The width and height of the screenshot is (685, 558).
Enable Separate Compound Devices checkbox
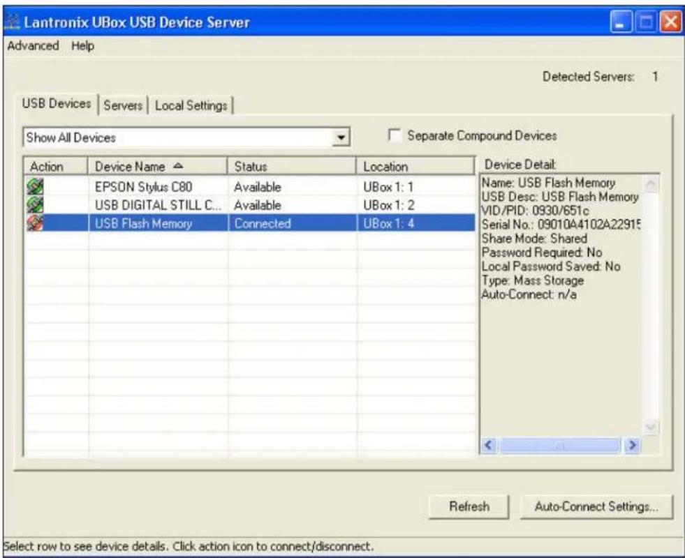(395, 135)
